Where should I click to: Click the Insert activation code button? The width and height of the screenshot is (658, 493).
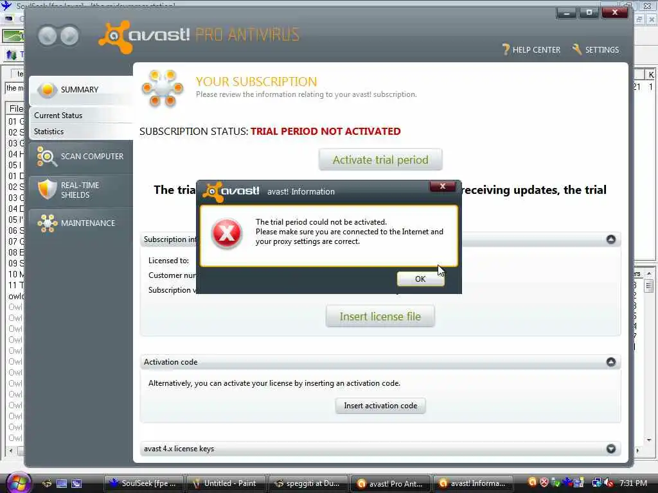tap(380, 406)
